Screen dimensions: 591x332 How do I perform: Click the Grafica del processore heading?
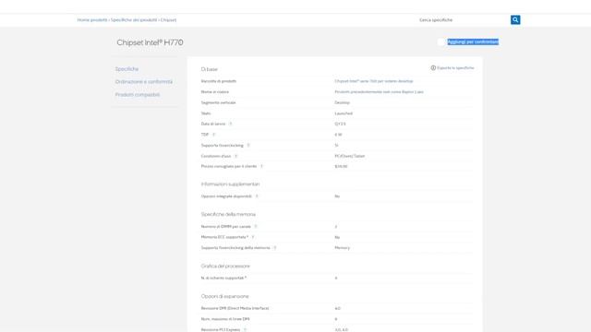(x=225, y=267)
